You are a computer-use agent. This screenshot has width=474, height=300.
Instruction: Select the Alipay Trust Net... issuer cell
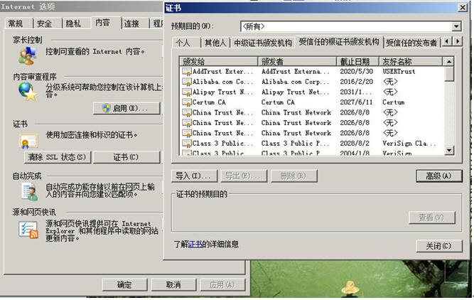[x=296, y=92]
